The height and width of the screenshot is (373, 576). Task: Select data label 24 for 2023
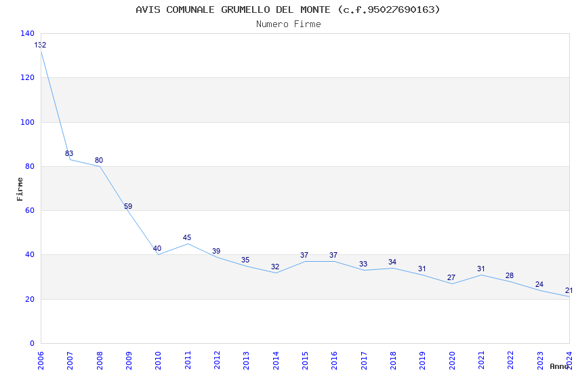[539, 284]
